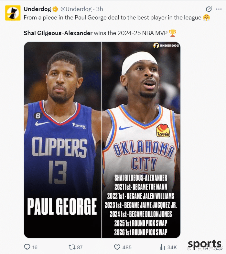This screenshot has height=254, width=226.
Task: Open the Shai Gilgeous-Alexander photo
Action: pos(141,140)
